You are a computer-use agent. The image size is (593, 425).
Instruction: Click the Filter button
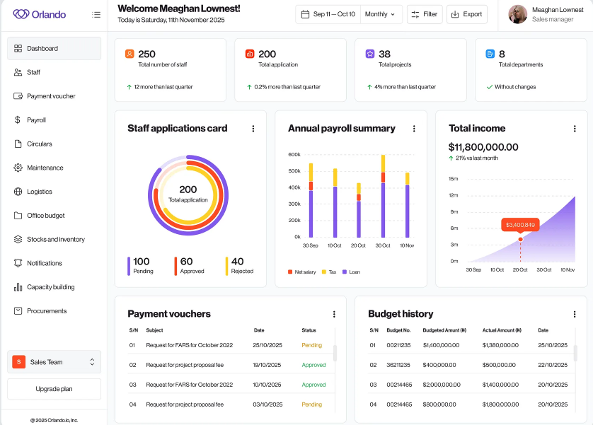tap(425, 14)
